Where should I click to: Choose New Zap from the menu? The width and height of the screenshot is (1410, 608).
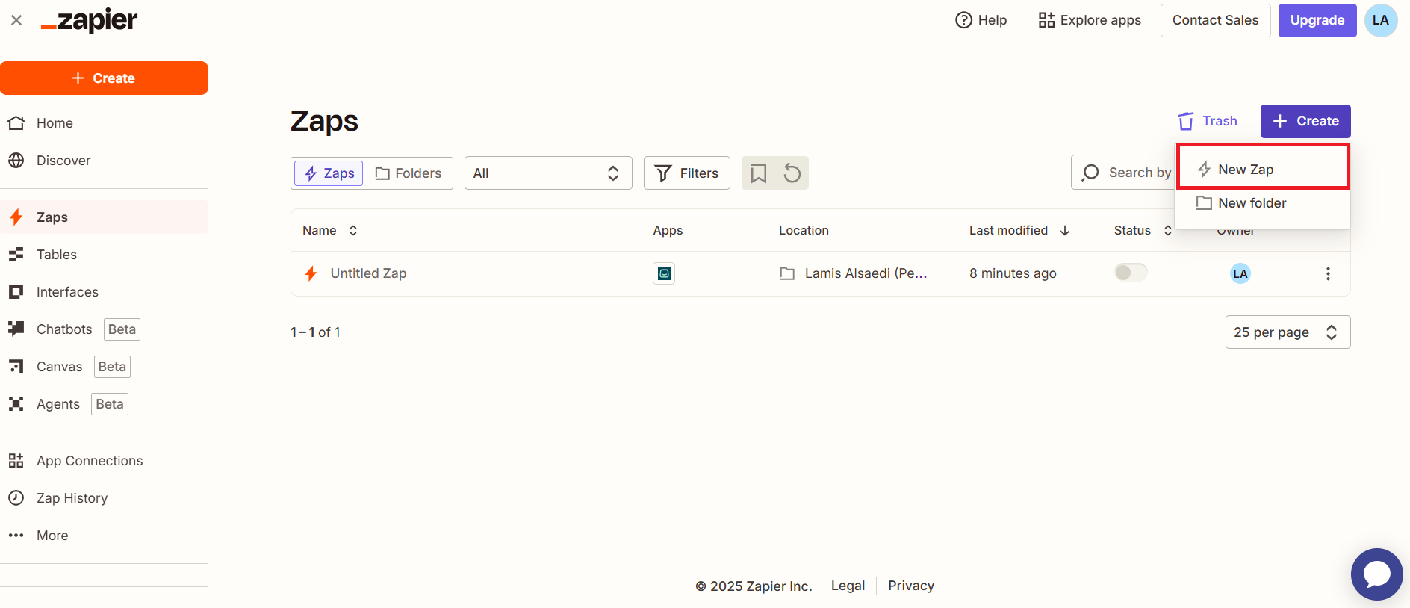click(x=1263, y=170)
